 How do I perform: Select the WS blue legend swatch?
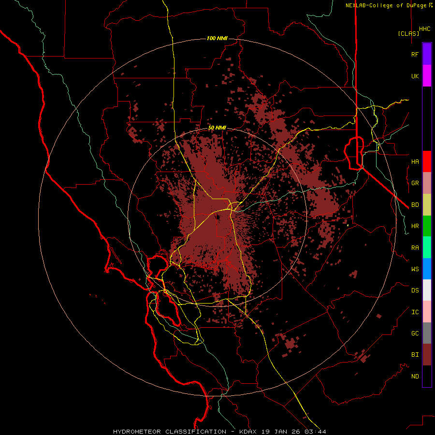(427, 269)
